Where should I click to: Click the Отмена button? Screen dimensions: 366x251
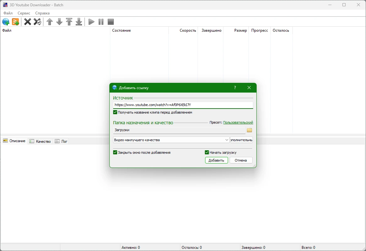click(241, 160)
